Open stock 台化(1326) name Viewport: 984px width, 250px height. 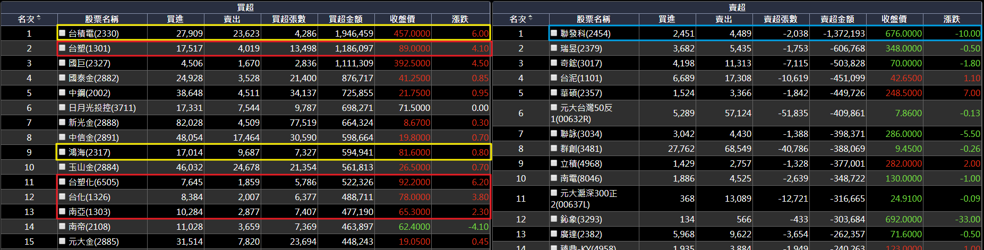[x=90, y=197]
